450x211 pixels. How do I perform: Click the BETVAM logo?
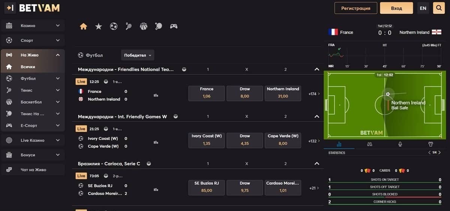pos(39,8)
